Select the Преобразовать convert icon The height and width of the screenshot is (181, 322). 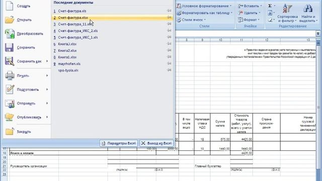click(x=10, y=34)
